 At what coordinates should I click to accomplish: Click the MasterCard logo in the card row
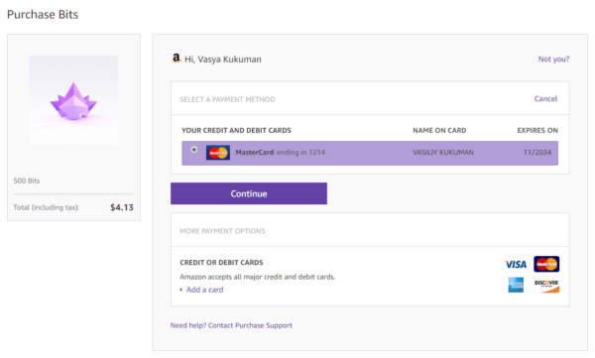point(218,153)
